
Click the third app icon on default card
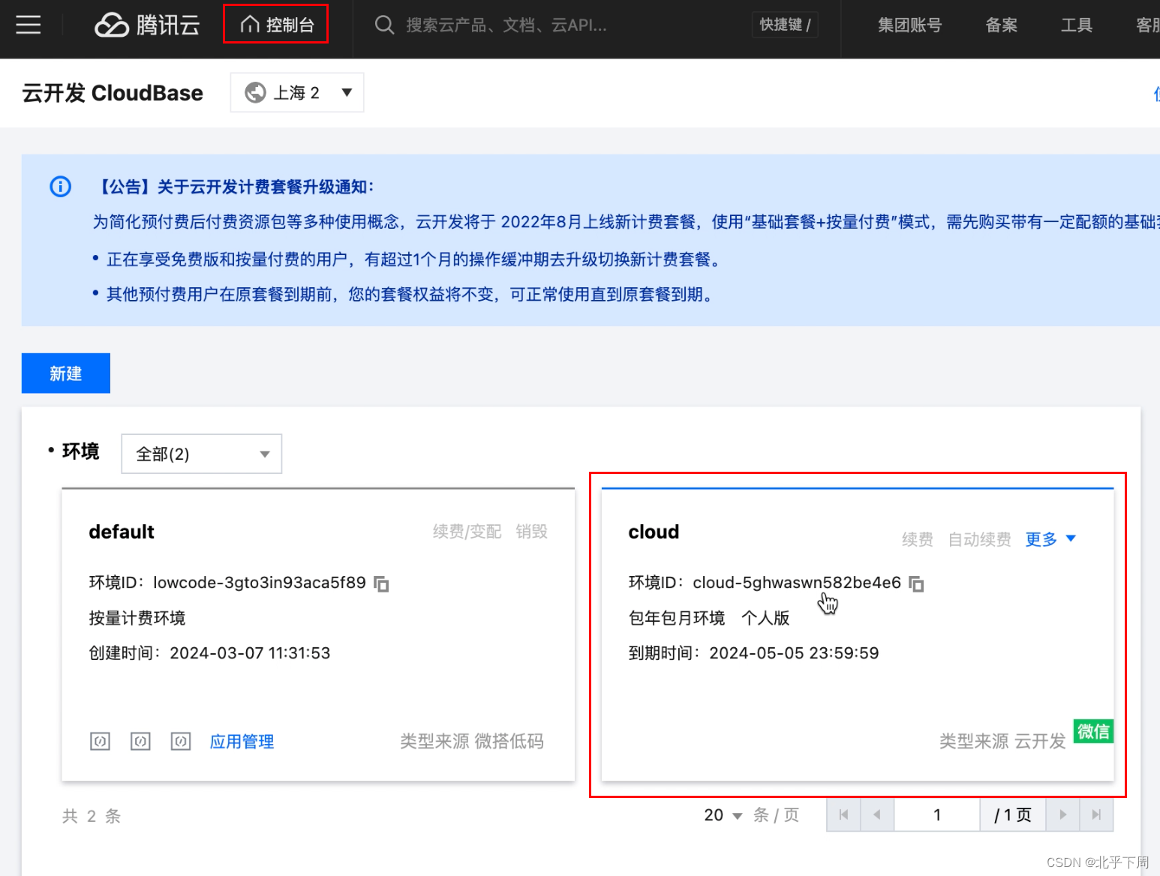[x=181, y=742]
